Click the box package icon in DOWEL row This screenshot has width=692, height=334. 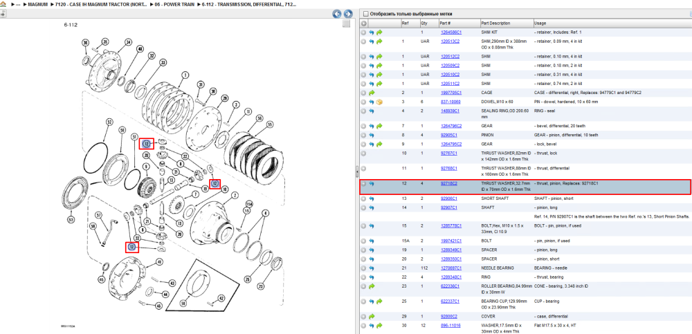pos(379,102)
